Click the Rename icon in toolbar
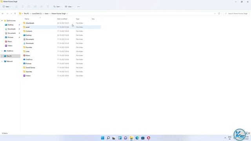 pyautogui.click(x=35, y=7)
